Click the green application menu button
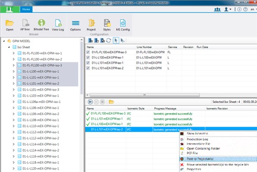Image resolution: width=257 pixels, height=172 pixels. click(x=10, y=9)
